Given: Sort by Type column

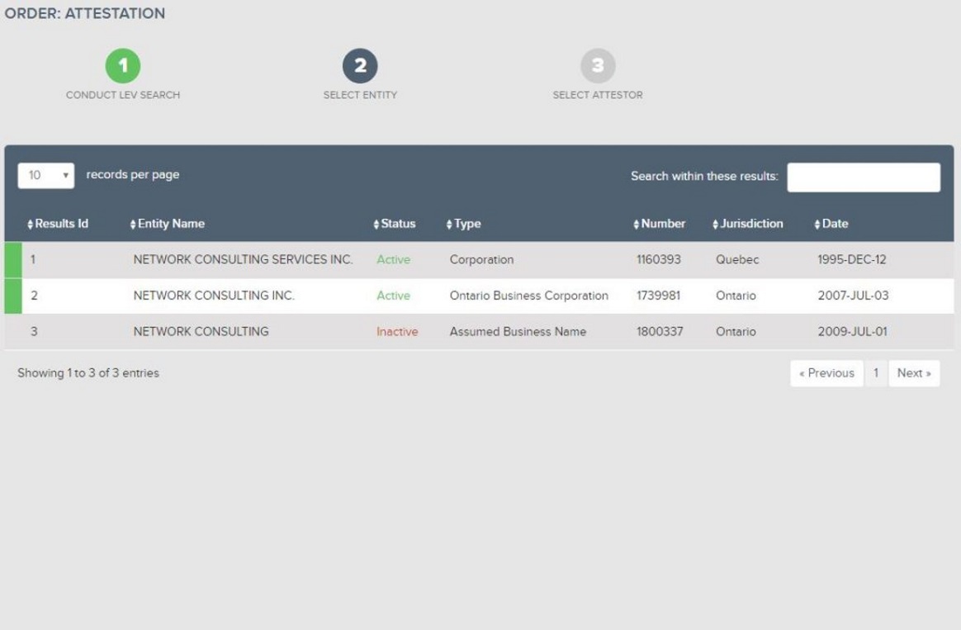Looking at the screenshot, I should (463, 224).
